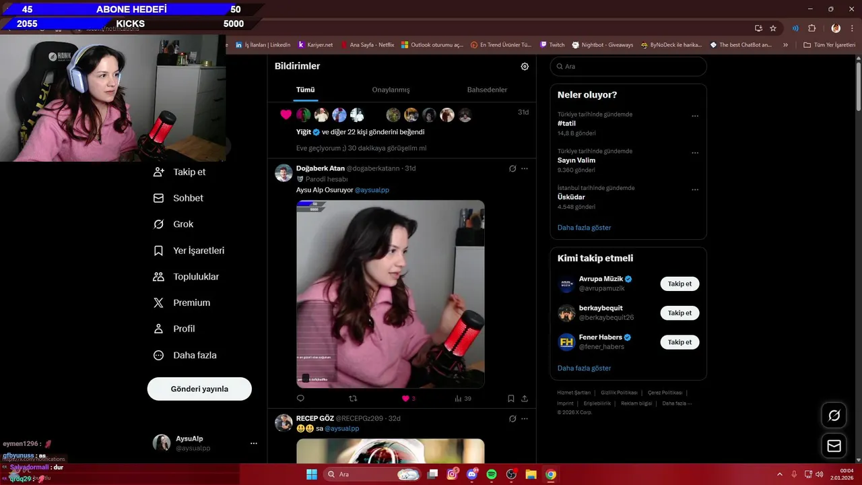Open AysuAlp account menu dots
The height and width of the screenshot is (485, 862).
(x=254, y=443)
